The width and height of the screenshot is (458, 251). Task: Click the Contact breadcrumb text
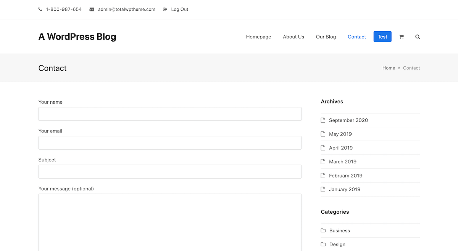[x=411, y=68]
